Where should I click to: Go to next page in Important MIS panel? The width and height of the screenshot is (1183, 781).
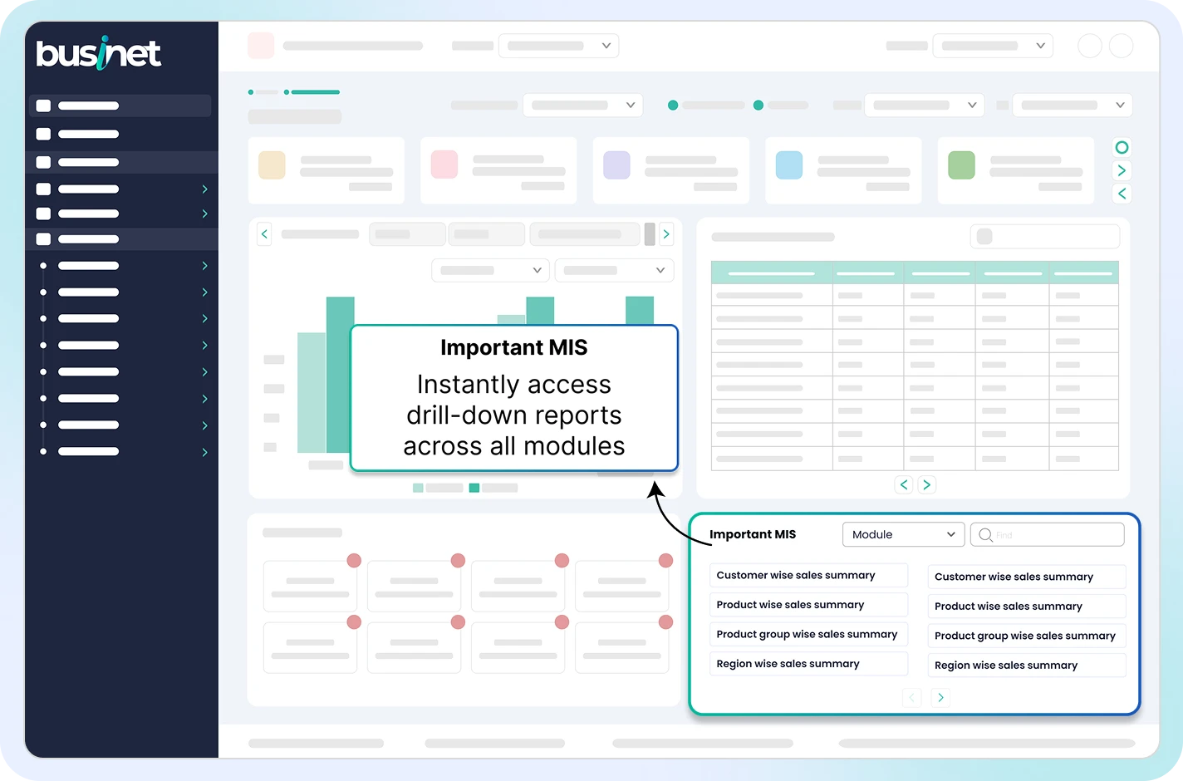click(940, 698)
